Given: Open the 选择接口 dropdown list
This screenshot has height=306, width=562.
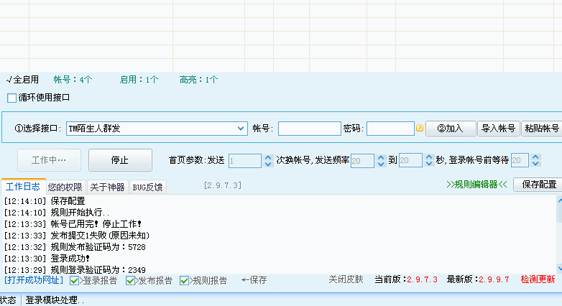Looking at the screenshot, I should (241, 129).
